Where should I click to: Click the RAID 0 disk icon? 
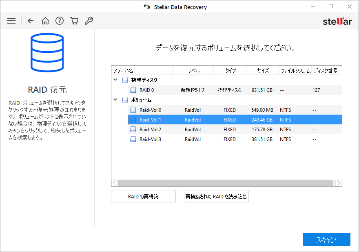133,90
